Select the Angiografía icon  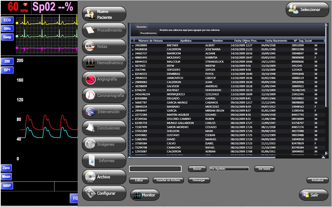point(90,79)
